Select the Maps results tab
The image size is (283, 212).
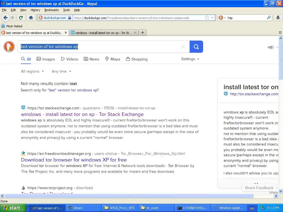113,59
